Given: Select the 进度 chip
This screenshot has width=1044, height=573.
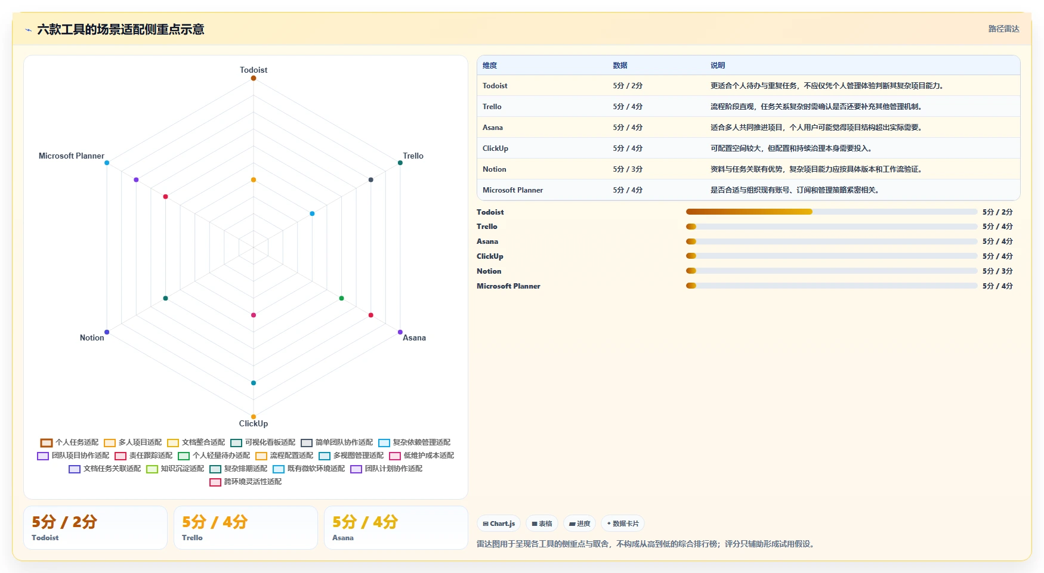Looking at the screenshot, I should pyautogui.click(x=579, y=524).
